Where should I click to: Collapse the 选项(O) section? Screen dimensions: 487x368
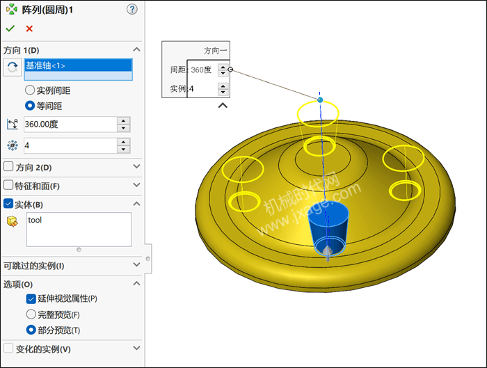(x=136, y=284)
